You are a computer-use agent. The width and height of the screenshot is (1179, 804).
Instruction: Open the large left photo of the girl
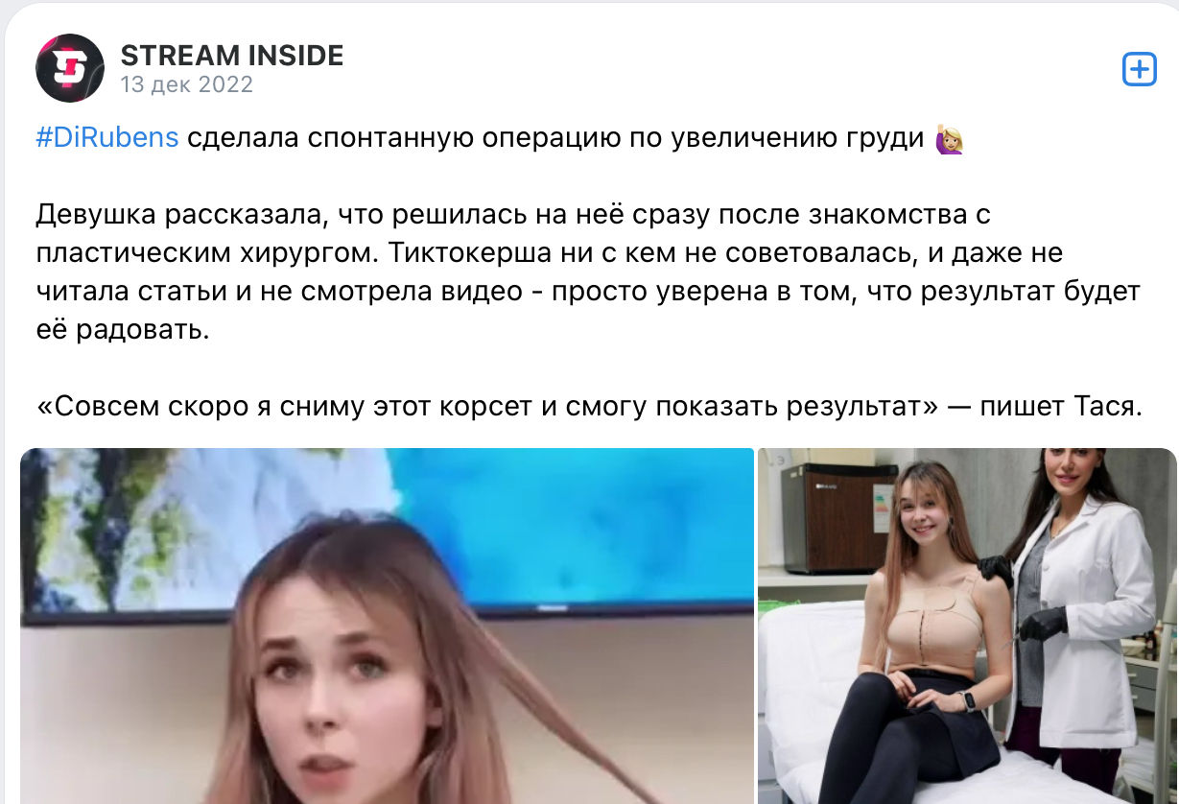click(387, 626)
